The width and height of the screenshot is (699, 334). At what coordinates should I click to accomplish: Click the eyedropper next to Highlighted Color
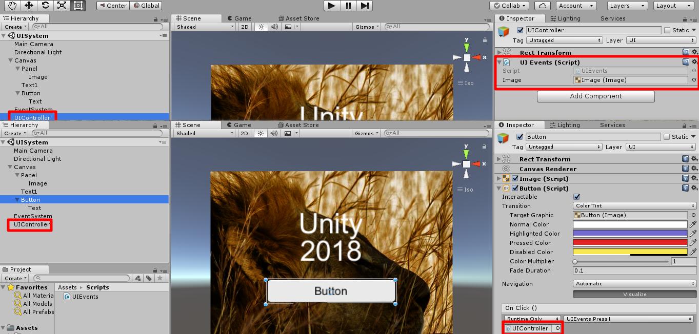[x=693, y=234]
